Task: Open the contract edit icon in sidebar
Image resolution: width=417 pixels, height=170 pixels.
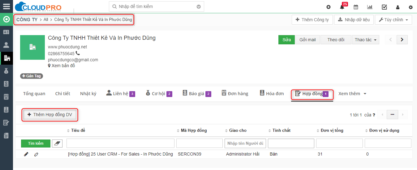Action: point(6,123)
